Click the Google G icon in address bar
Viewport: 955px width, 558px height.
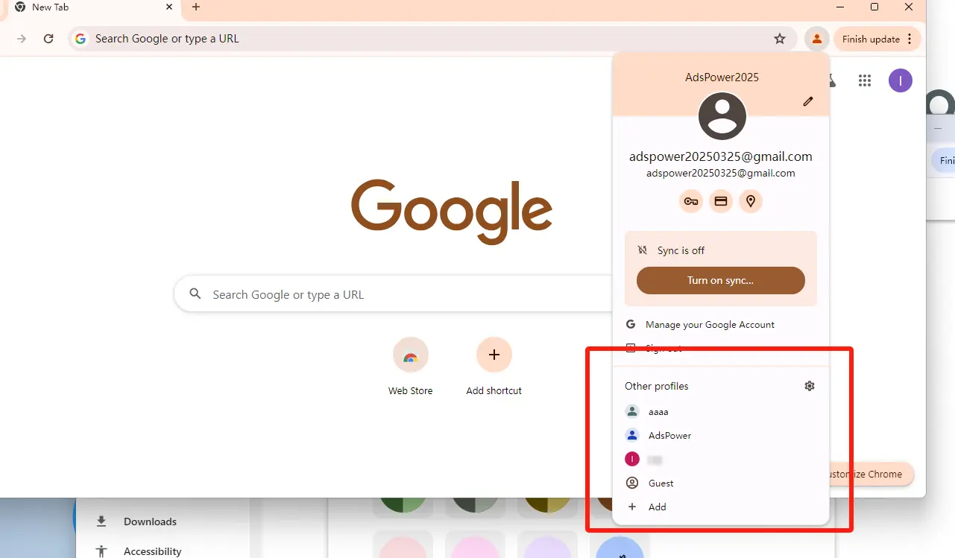(81, 39)
